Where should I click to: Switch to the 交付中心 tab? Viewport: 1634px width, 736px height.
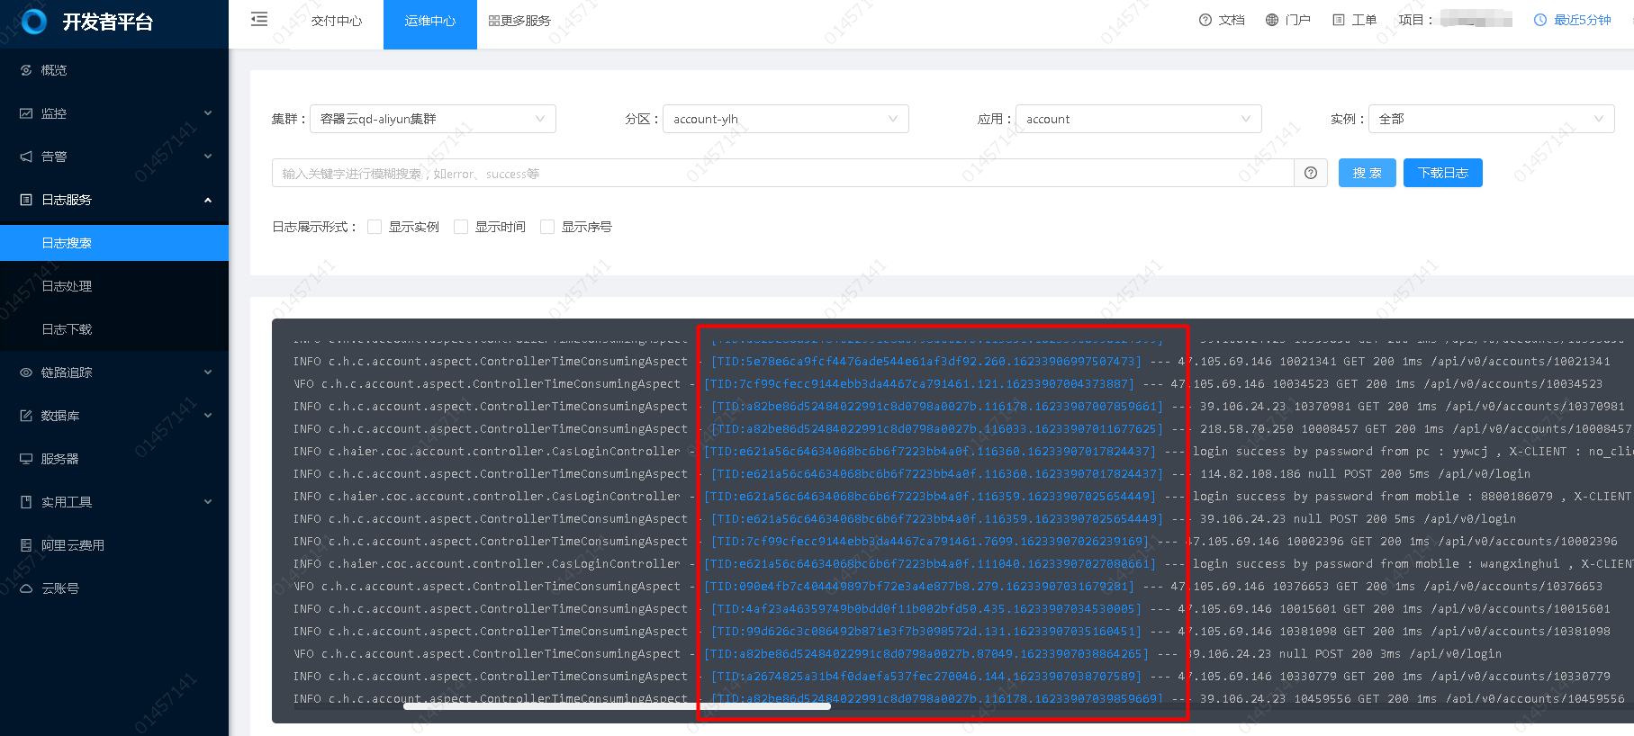click(x=337, y=21)
